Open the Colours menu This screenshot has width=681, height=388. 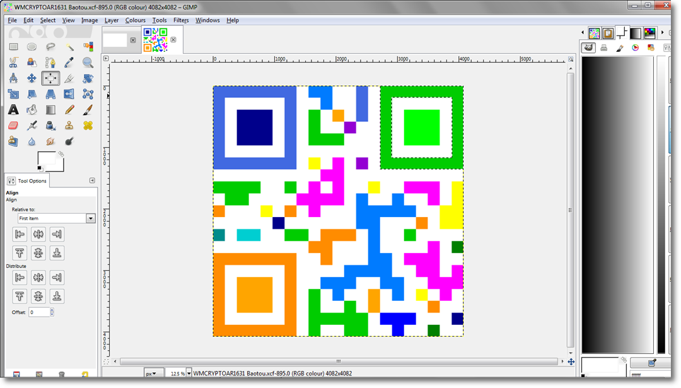point(136,20)
